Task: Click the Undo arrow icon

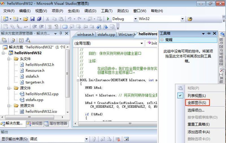Action: coord(69,19)
